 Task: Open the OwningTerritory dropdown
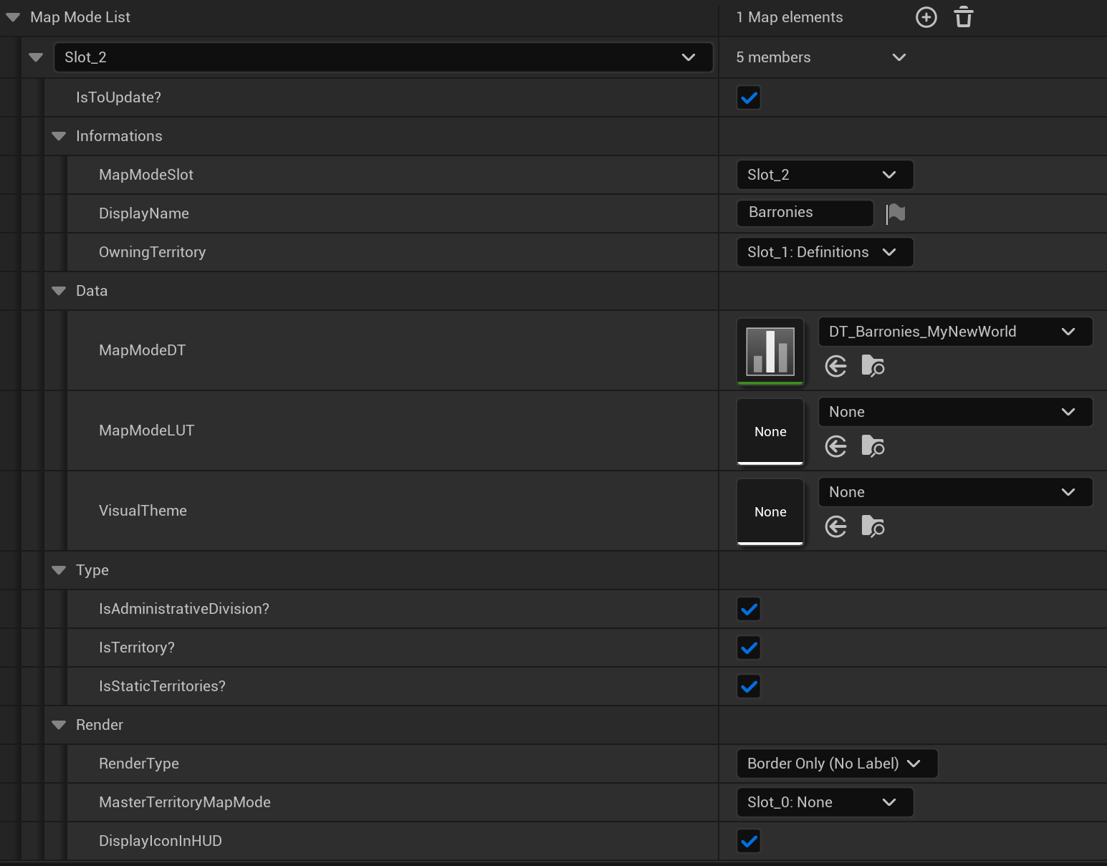825,252
